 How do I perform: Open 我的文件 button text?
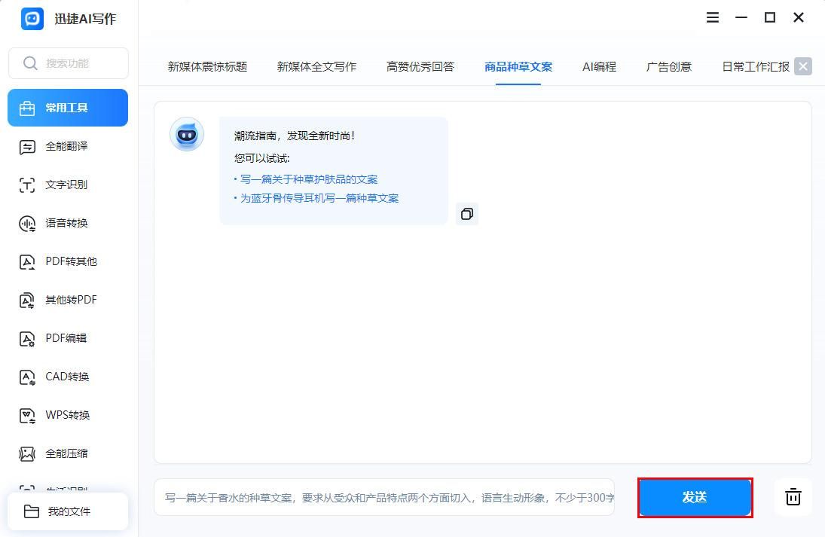tap(69, 511)
